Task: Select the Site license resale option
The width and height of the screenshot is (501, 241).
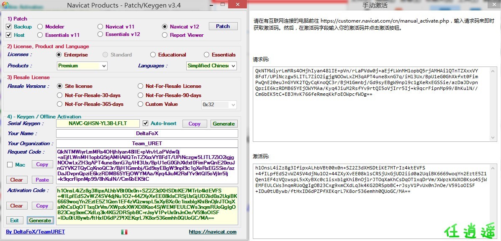Action: [x=59, y=86]
